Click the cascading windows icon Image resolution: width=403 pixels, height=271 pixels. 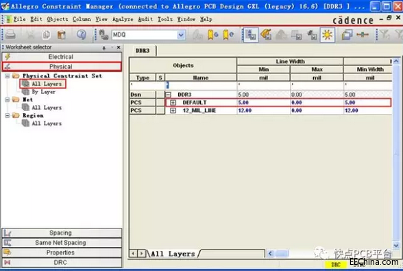click(x=347, y=35)
